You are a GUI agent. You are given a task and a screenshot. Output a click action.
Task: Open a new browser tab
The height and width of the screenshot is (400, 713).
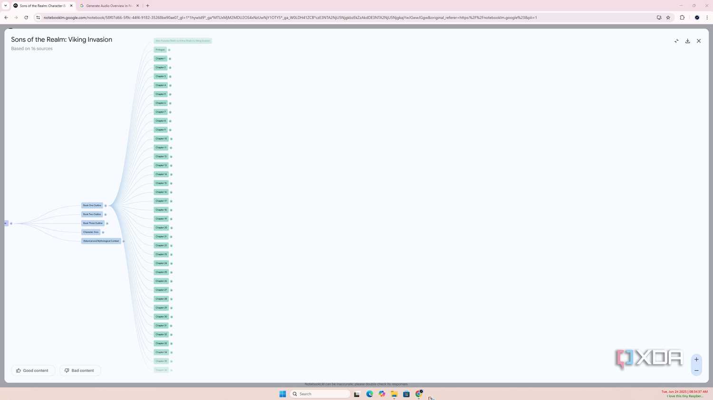pyautogui.click(x=148, y=6)
